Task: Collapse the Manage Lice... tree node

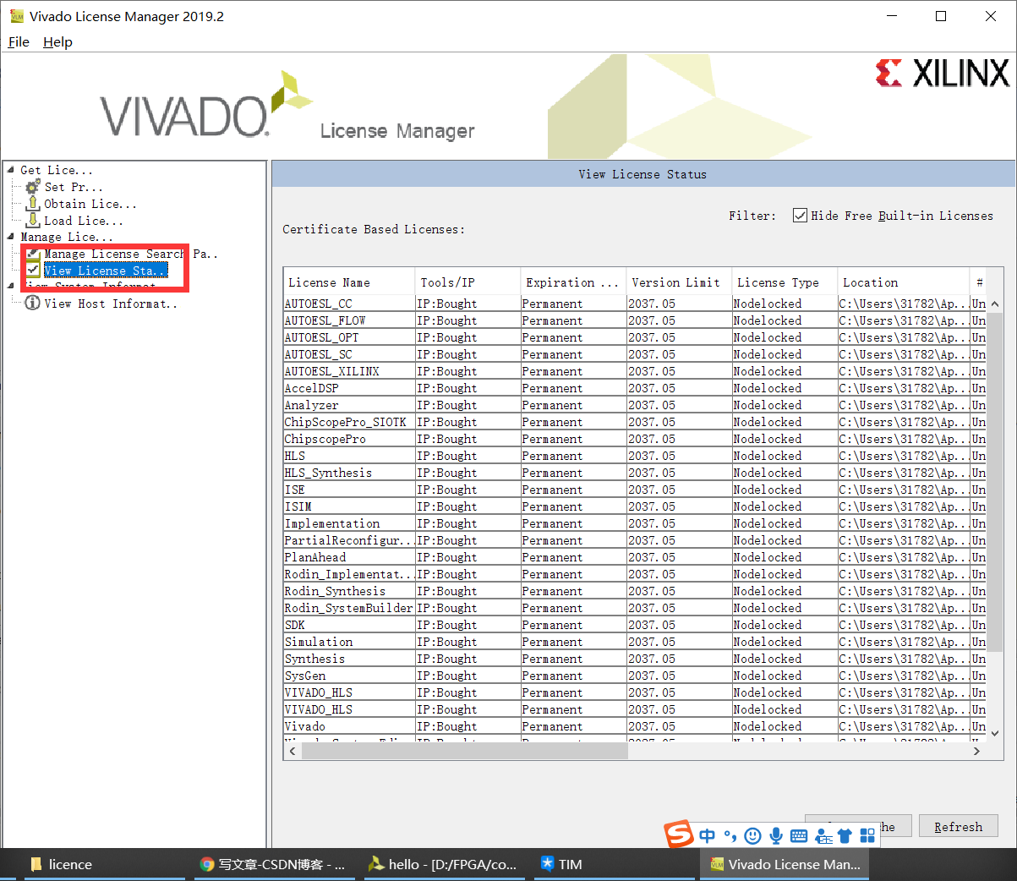Action: tap(11, 236)
